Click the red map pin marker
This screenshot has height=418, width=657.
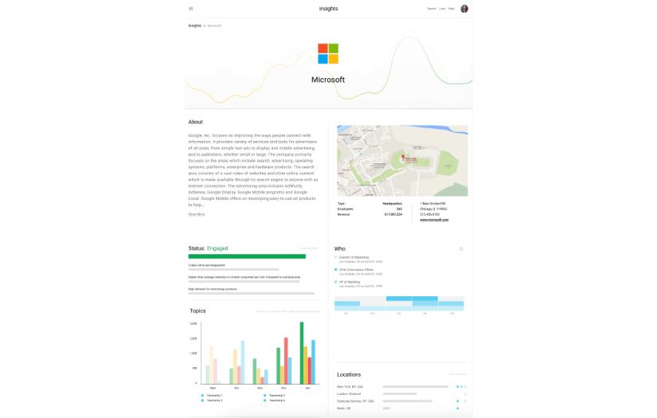[x=403, y=158]
